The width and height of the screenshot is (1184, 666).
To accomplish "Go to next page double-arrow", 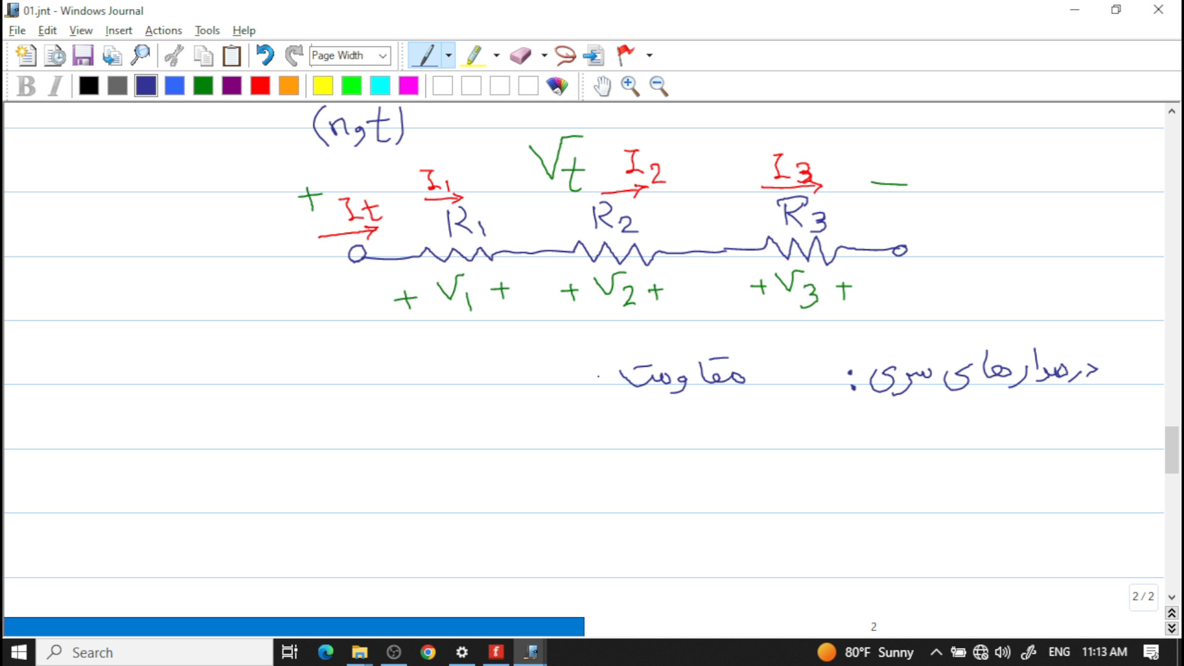I will click(1172, 628).
